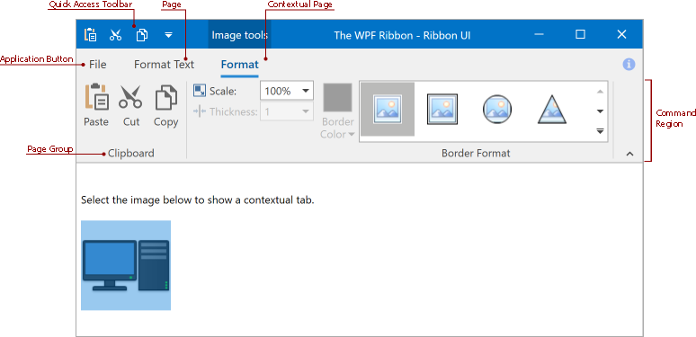This screenshot has height=337, width=696.
Task: Select the computer image in the document
Action: coord(126,265)
